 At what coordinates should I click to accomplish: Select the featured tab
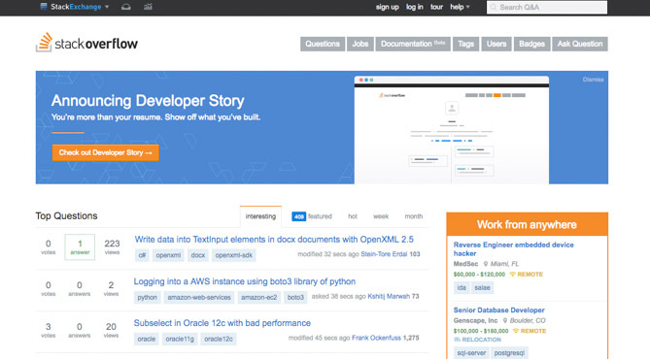pos(312,216)
